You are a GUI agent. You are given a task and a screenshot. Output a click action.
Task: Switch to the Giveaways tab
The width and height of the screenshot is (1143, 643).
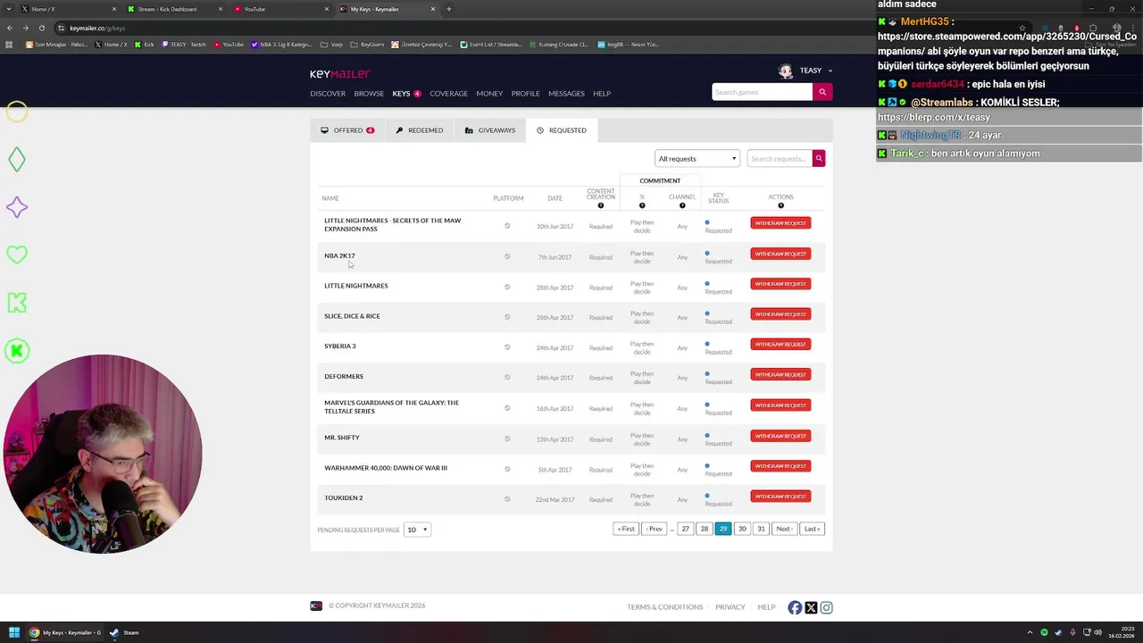point(490,130)
